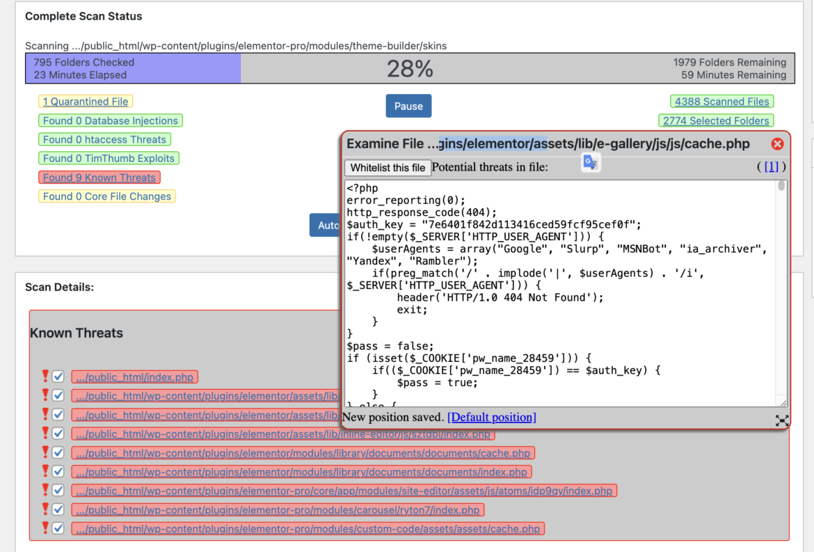Toggle checkbox for carousel/ryton7/index.php
The image size is (814, 552).
click(x=58, y=510)
